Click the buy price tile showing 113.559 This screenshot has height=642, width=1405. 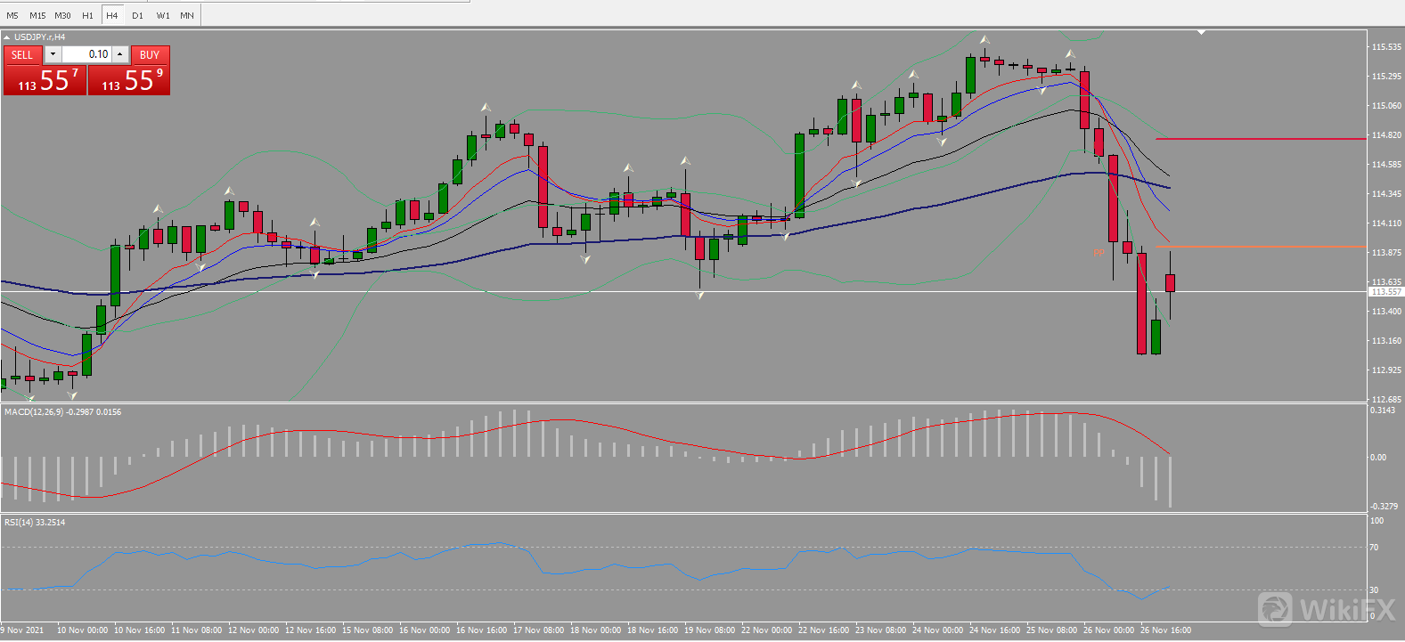[129, 80]
